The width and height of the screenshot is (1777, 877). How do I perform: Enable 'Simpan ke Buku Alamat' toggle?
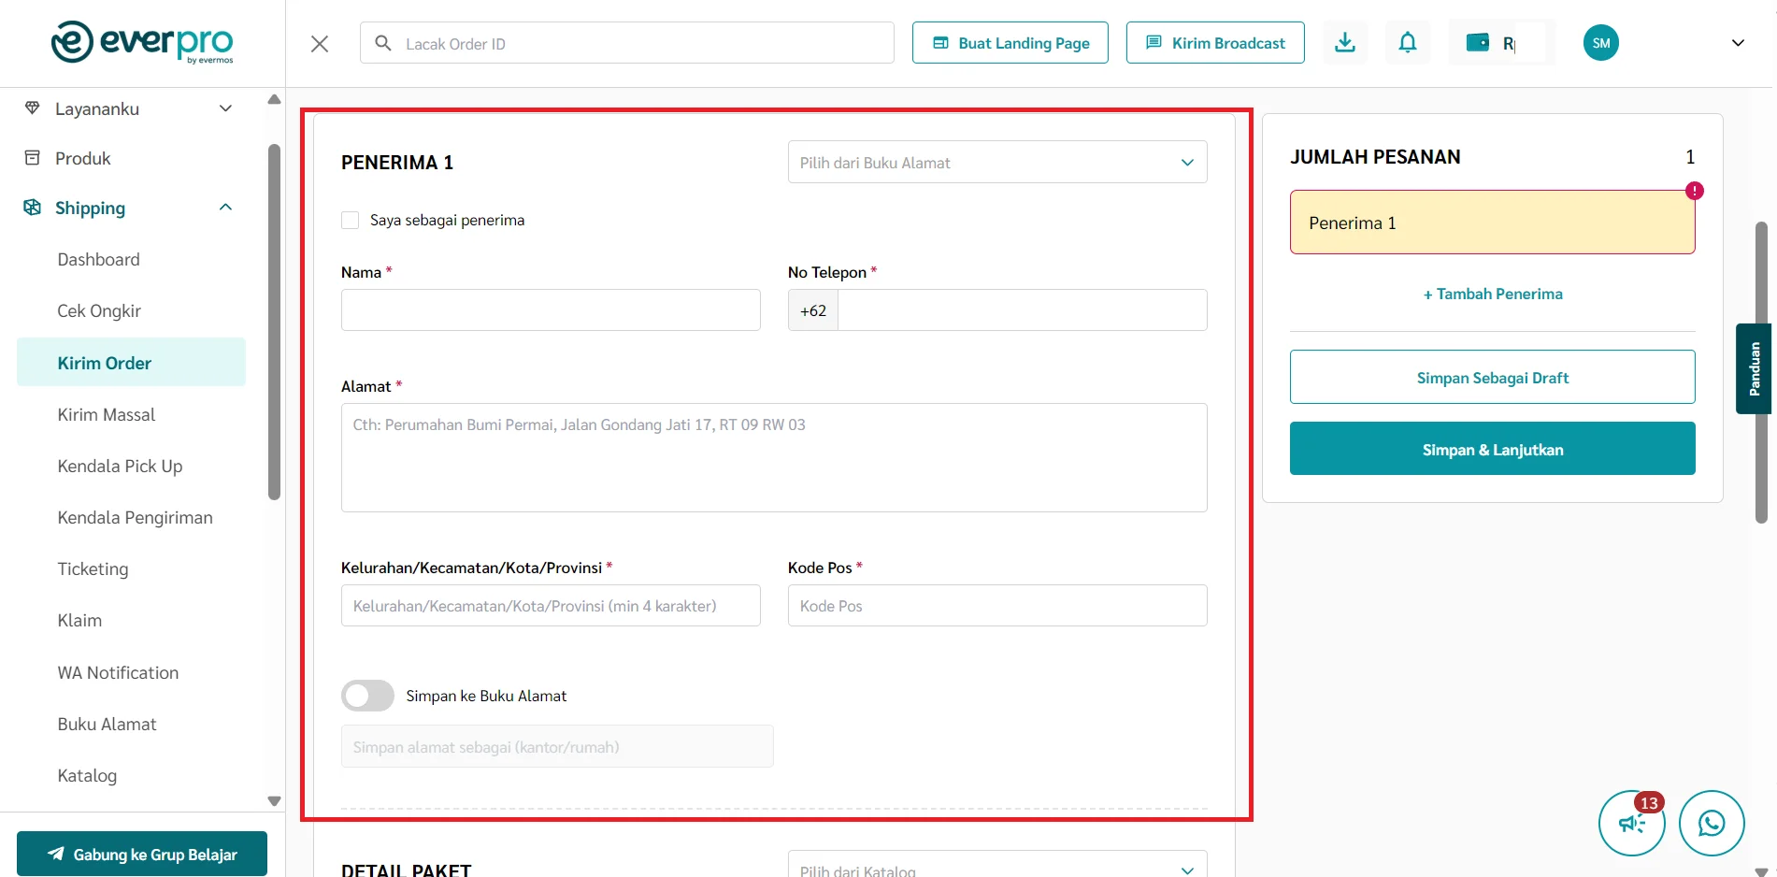[x=367, y=696]
